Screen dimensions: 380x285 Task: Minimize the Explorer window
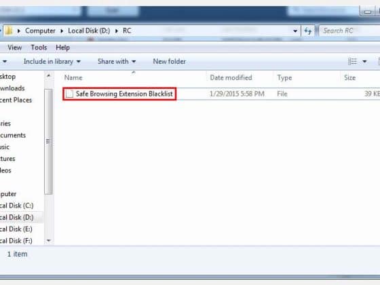tap(368, 12)
